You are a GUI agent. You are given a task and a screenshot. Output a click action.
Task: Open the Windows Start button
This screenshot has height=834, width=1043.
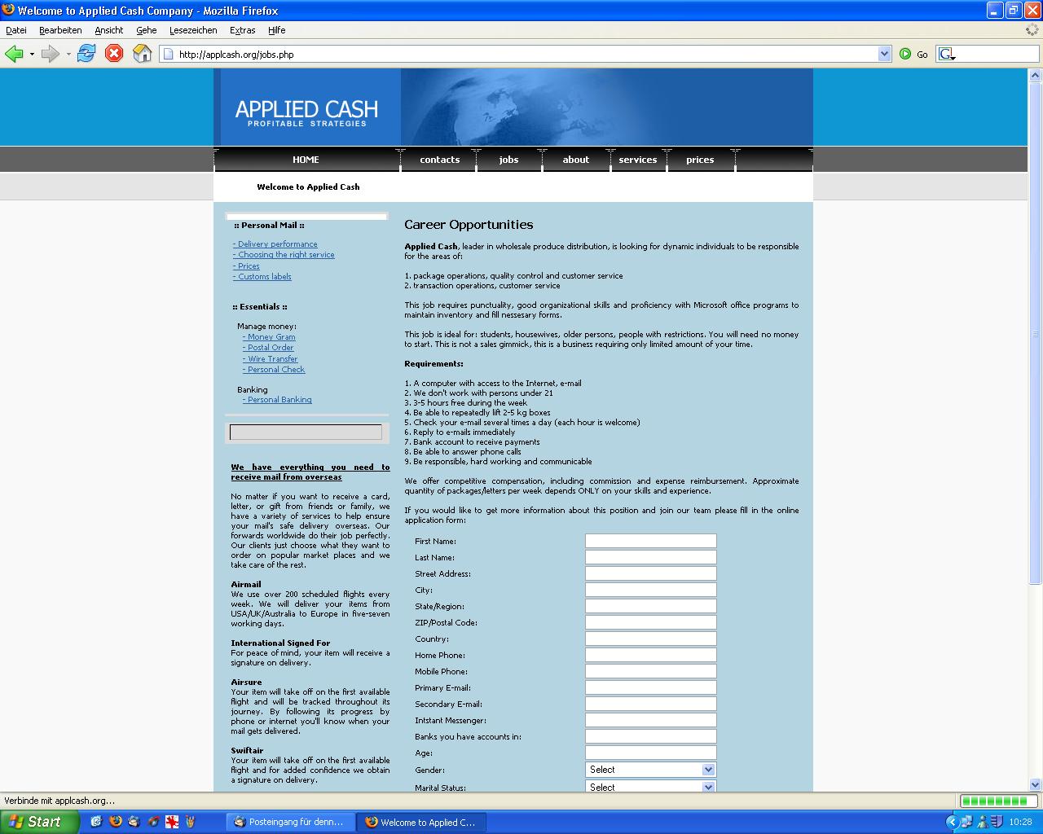[40, 822]
